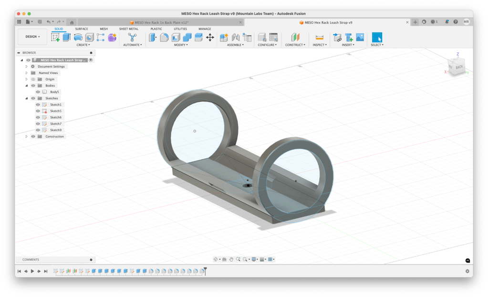This screenshot has width=488, height=297.
Task: Switch to the MESH tab
Action: pyautogui.click(x=104, y=29)
